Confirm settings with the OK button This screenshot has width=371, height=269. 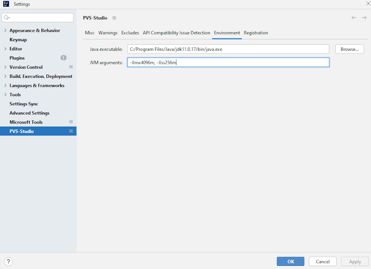click(290, 261)
